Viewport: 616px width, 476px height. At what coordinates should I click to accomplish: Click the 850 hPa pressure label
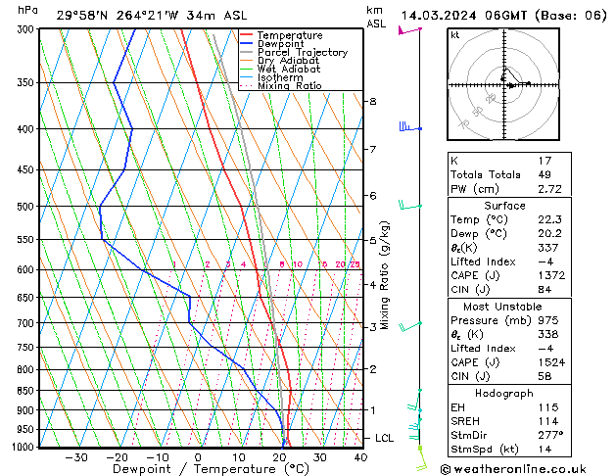[27, 391]
